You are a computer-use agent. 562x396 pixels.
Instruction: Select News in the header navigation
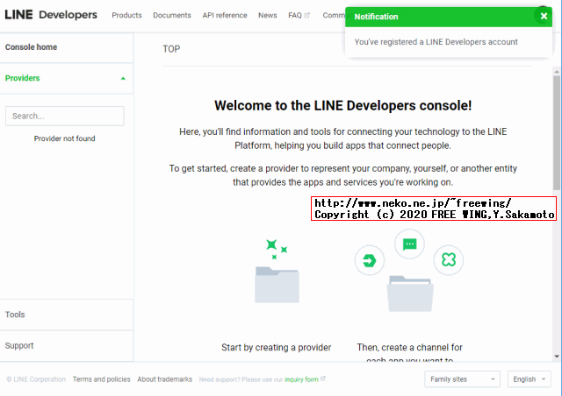[x=267, y=16]
